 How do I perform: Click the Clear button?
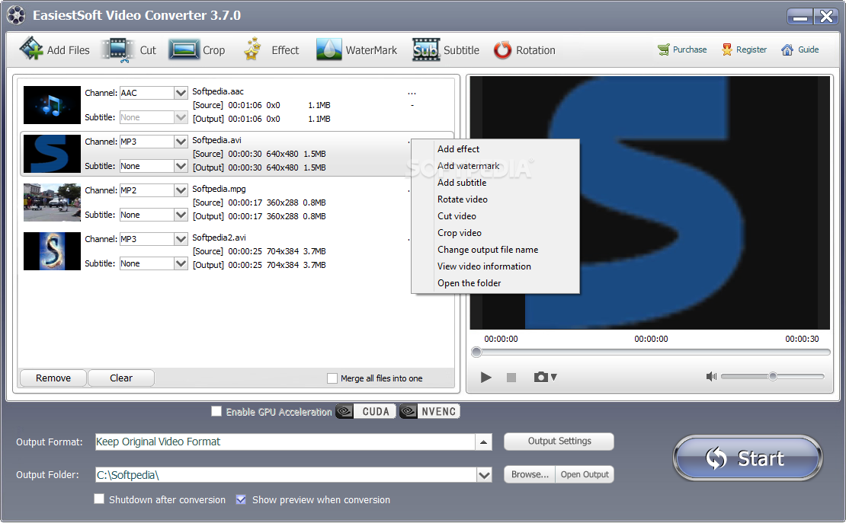point(121,378)
